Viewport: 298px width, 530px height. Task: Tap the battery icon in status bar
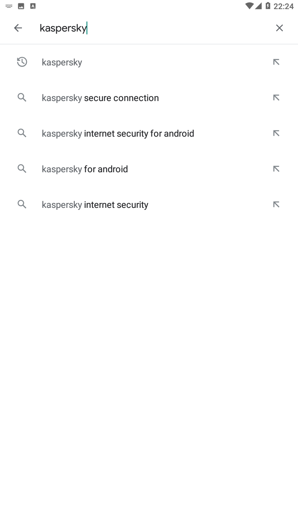point(268,6)
